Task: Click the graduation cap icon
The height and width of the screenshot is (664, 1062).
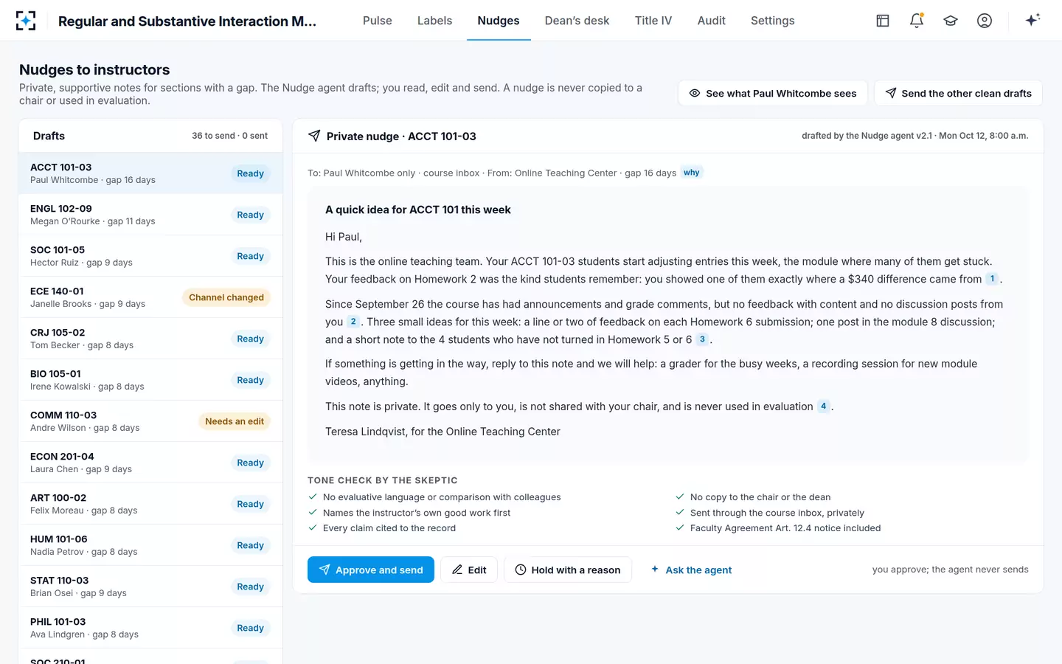Action: click(x=951, y=21)
